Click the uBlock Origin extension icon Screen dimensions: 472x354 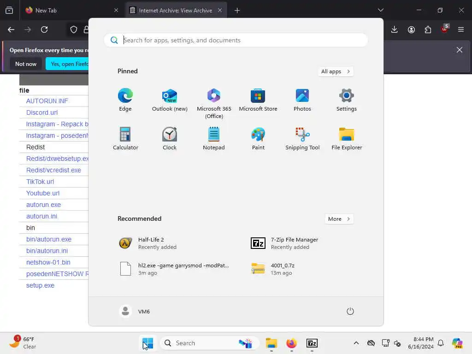coord(445,29)
